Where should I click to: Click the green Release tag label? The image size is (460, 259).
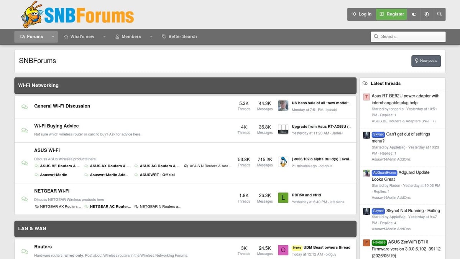pyautogui.click(x=379, y=243)
